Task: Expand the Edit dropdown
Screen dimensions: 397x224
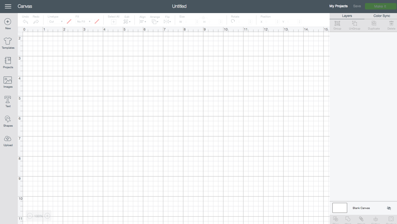Action: coord(127,22)
